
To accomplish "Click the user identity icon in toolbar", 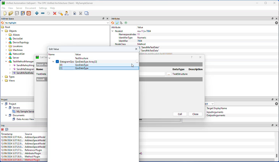I will pyautogui.click(x=66, y=13).
